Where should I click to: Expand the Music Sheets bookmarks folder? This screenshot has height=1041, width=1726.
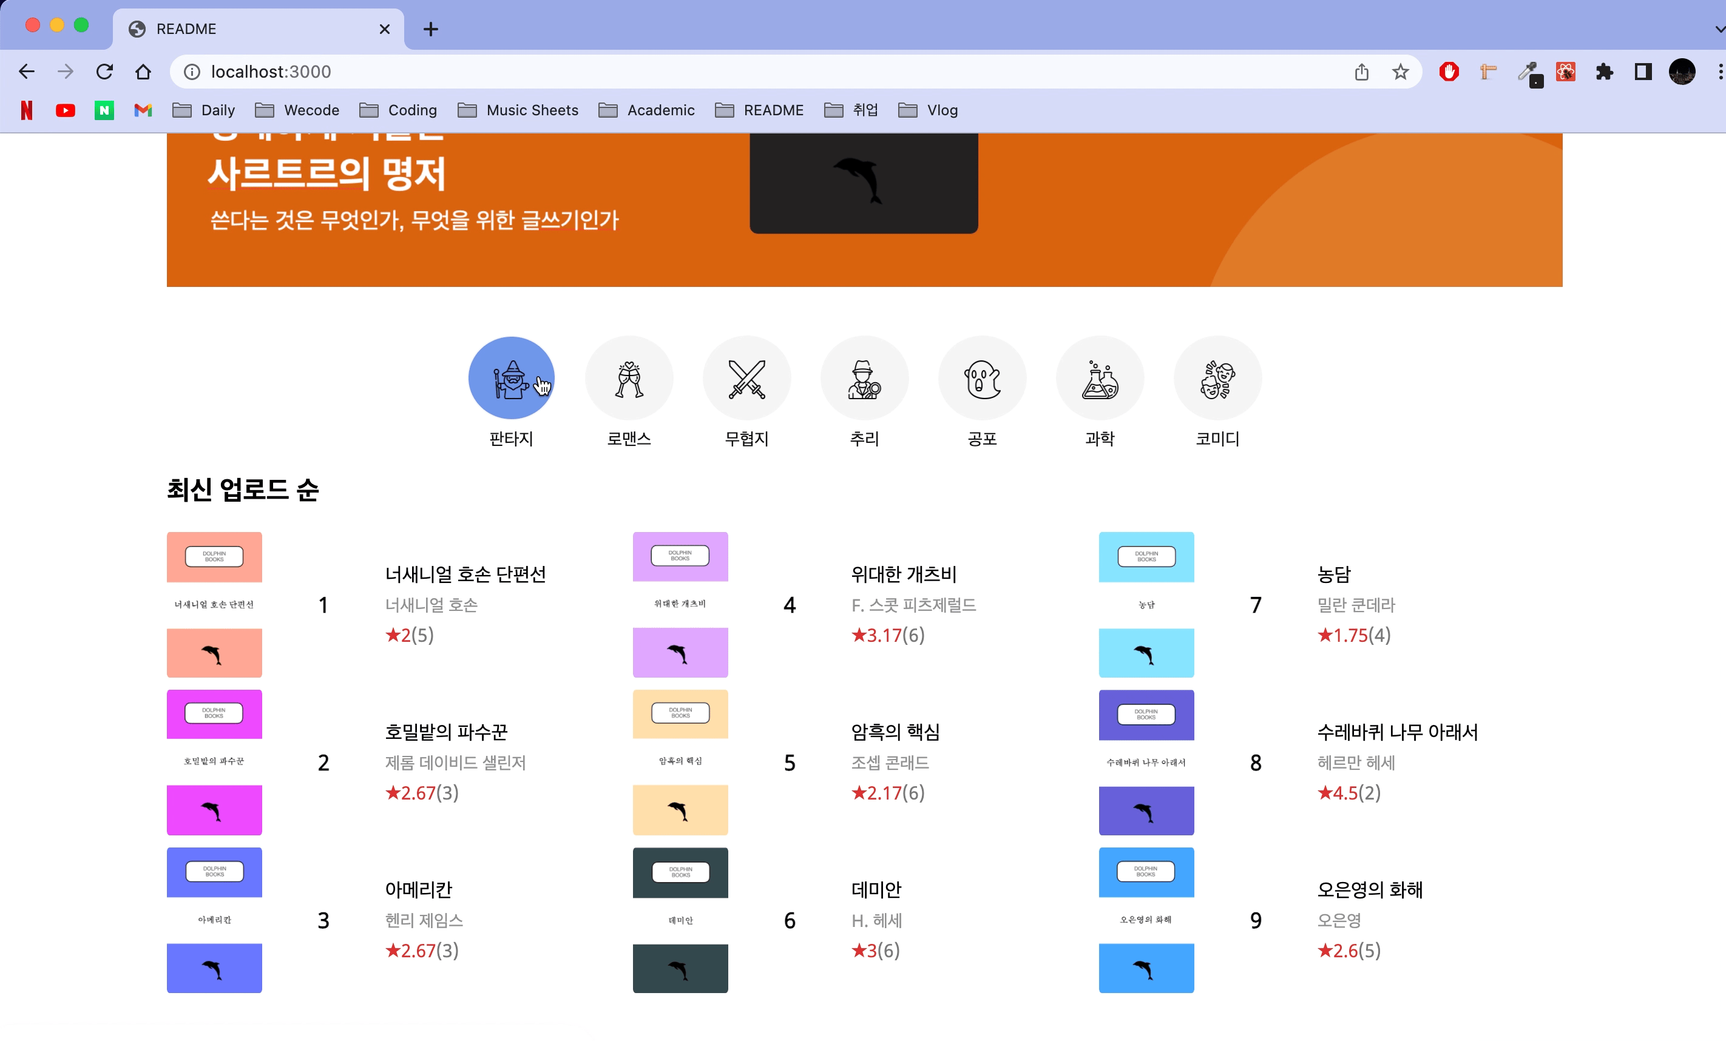[x=518, y=110]
